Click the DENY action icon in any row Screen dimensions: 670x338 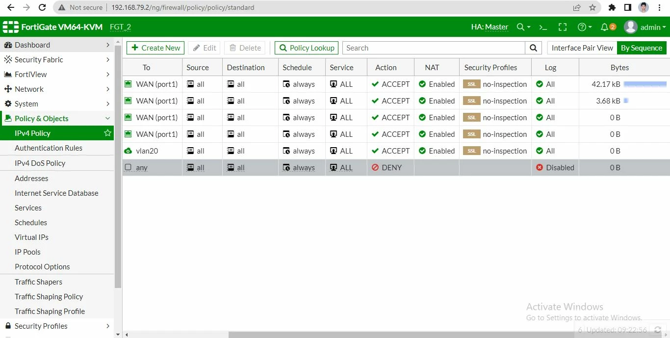(x=375, y=167)
